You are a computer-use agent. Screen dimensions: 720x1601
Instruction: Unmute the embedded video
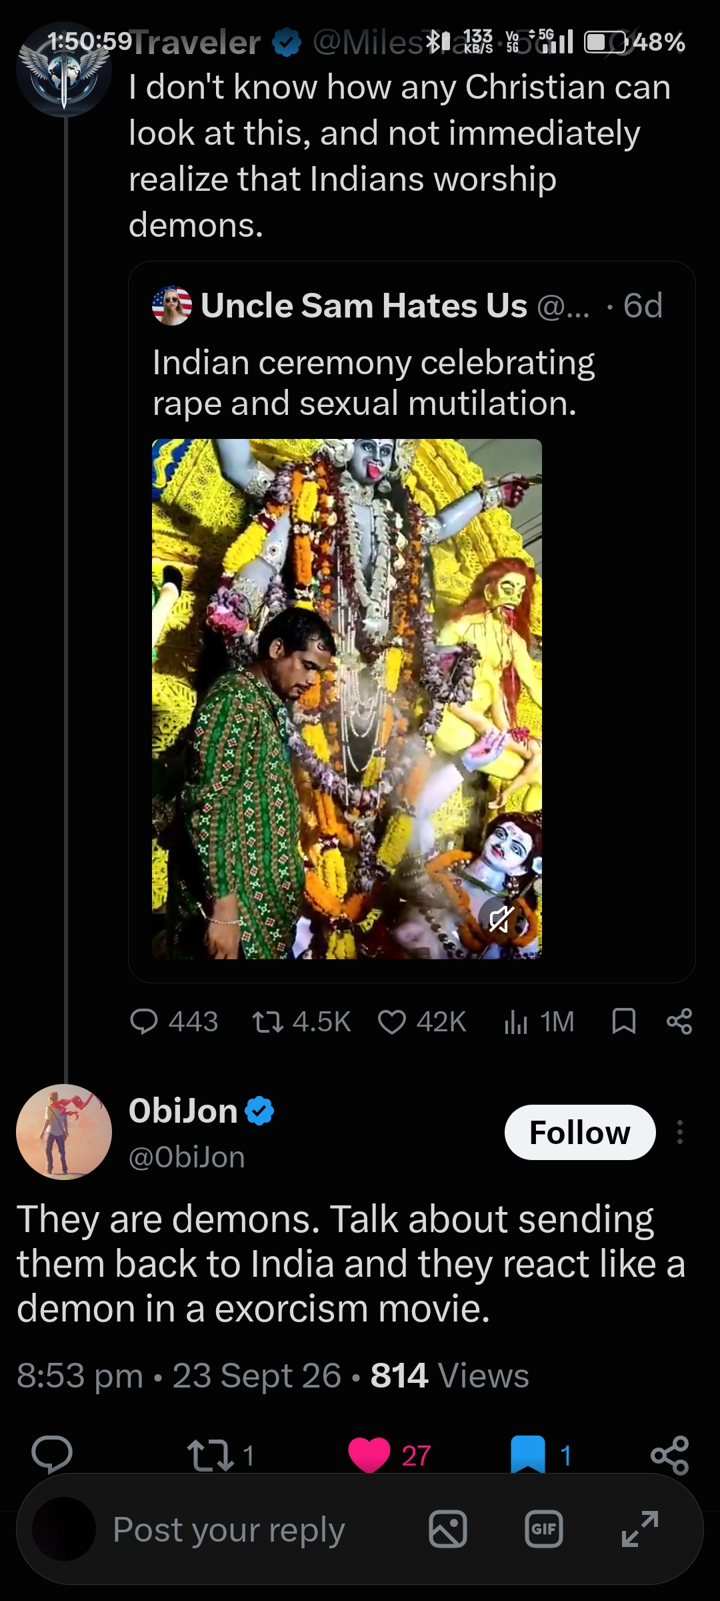coord(501,920)
